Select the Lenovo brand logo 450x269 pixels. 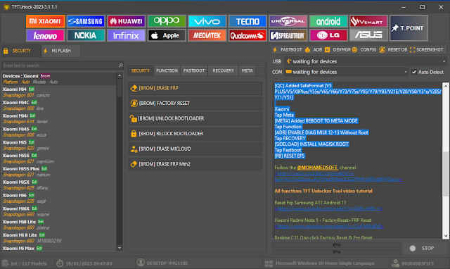click(45, 35)
